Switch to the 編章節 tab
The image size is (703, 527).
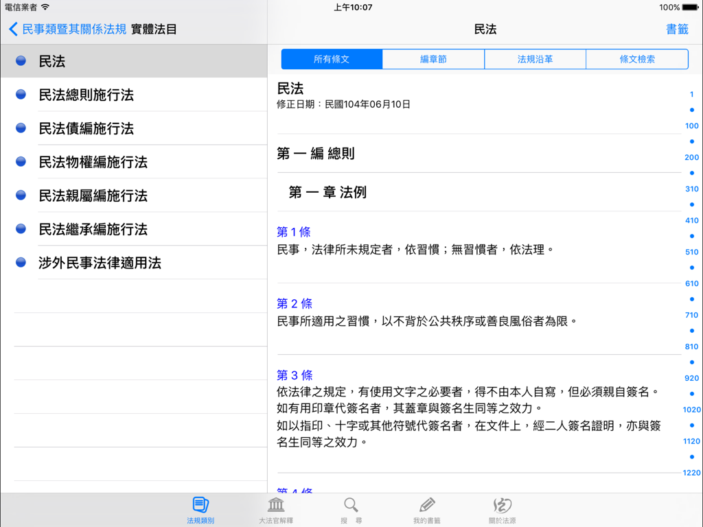click(x=433, y=59)
